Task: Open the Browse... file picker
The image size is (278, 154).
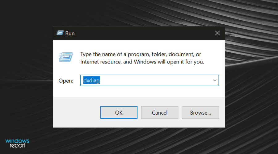Action: tap(200, 112)
